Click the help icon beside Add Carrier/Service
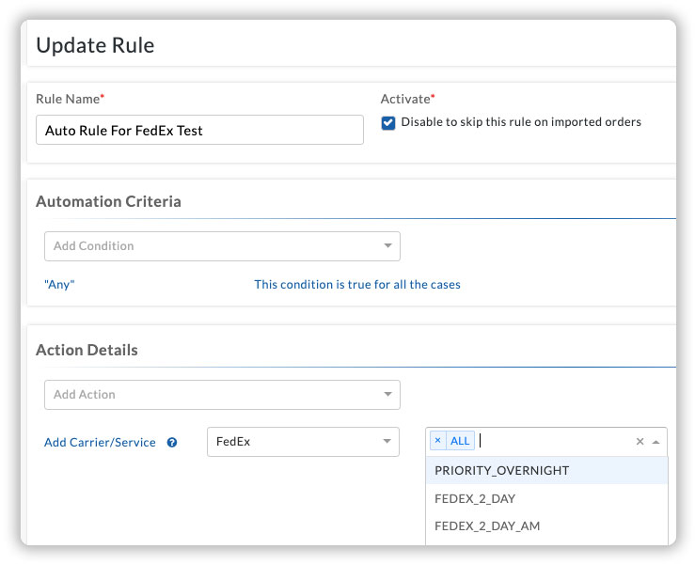This screenshot has height=565, width=695. [x=172, y=442]
